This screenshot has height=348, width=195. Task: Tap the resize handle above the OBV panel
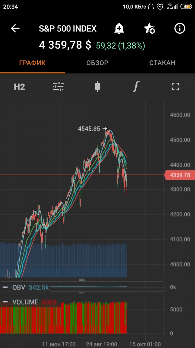point(82,279)
